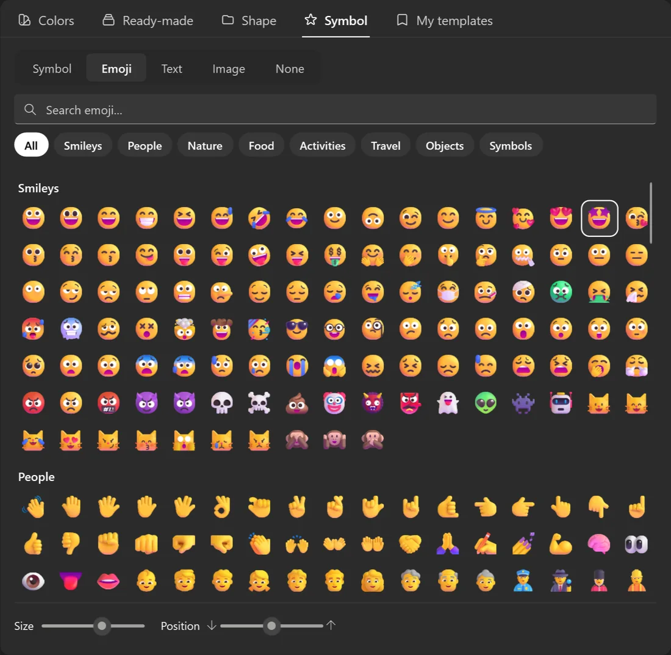Pick the white ghost emoji
This screenshot has width=671, height=655.
click(448, 403)
